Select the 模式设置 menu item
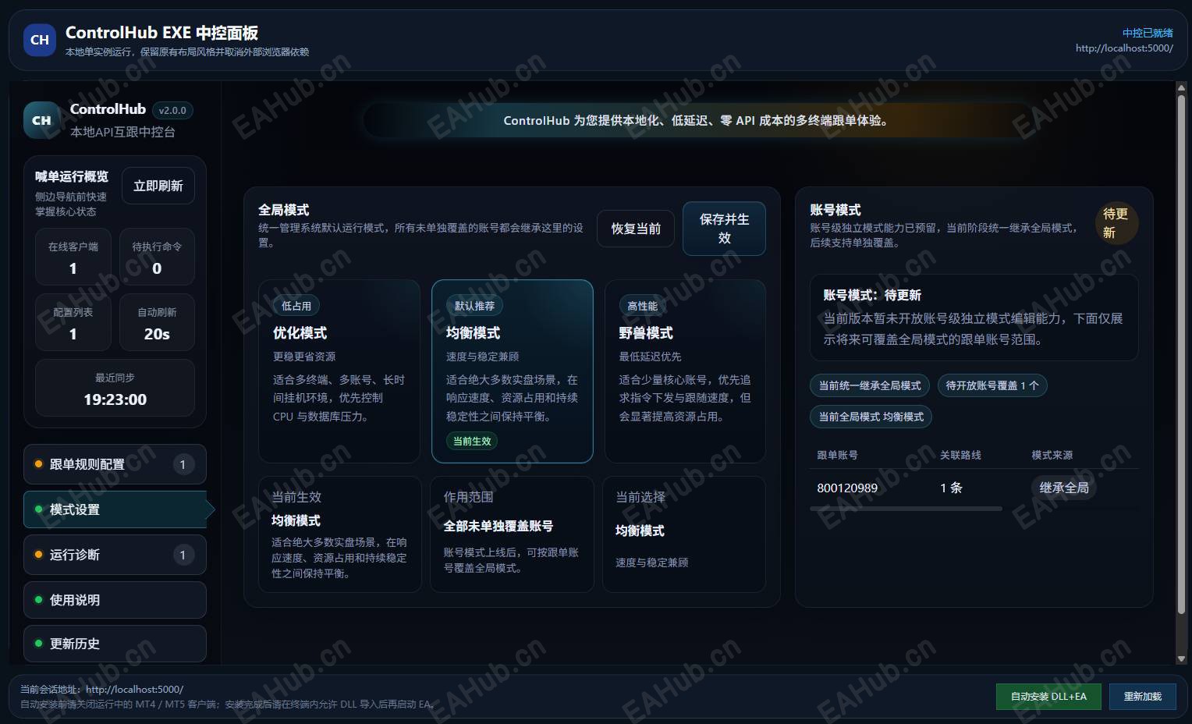Viewport: 1192px width, 724px height. [115, 509]
